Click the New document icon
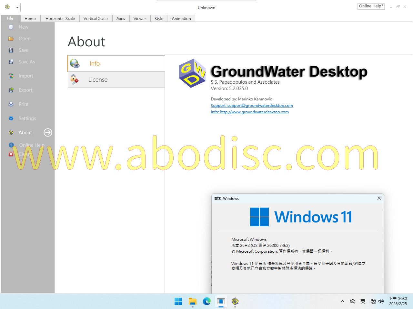 pos(11,27)
